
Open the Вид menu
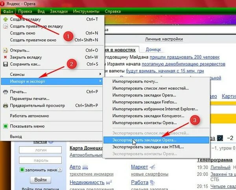(x=41, y=11)
